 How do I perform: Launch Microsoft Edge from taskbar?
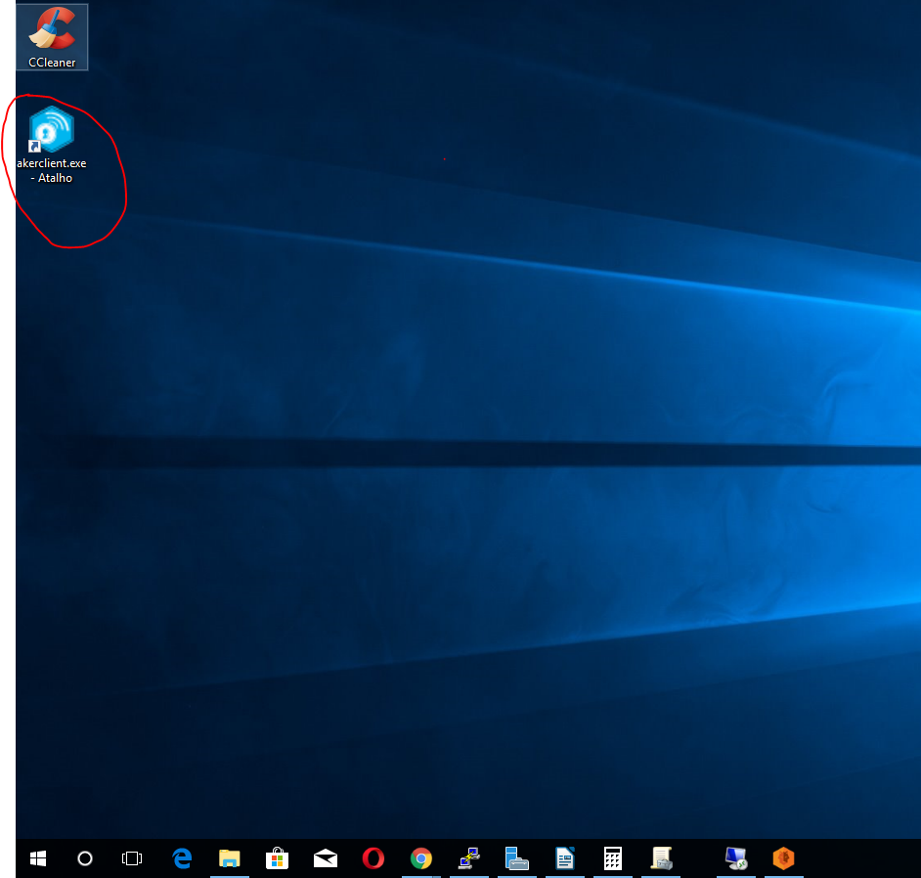[x=182, y=858]
